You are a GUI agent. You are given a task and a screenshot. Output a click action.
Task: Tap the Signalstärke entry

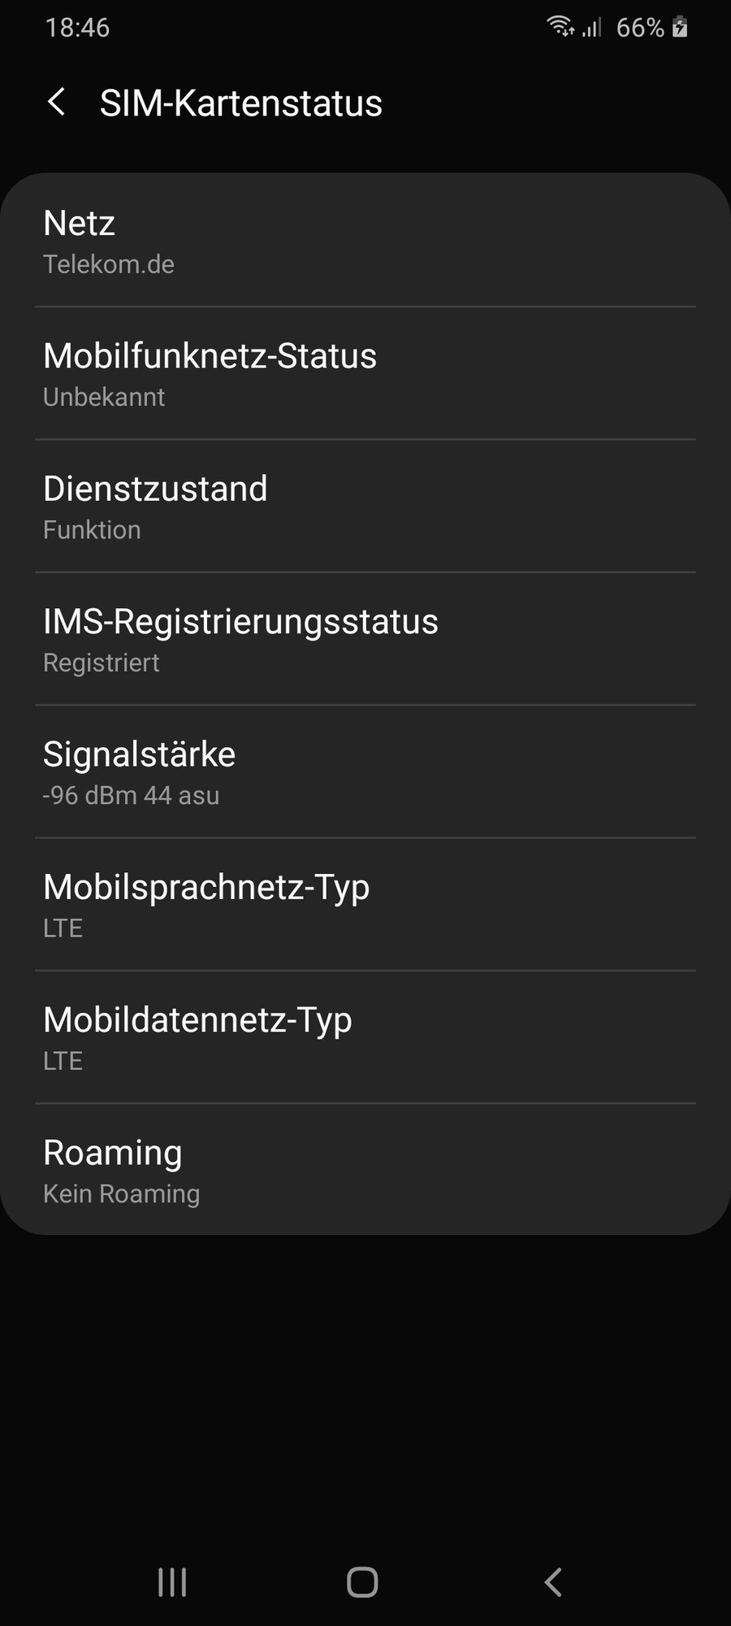(365, 772)
